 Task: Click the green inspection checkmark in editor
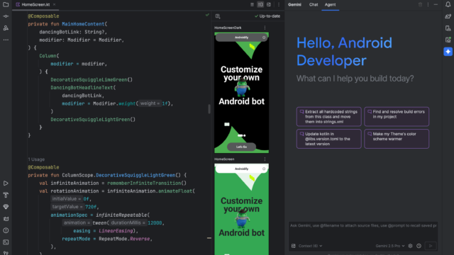[x=207, y=15]
